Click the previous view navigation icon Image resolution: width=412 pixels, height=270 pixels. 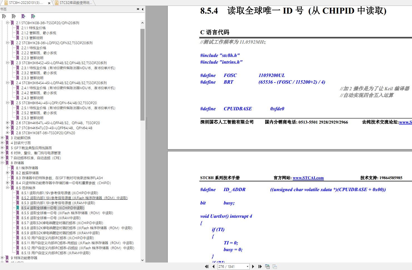coord(267,266)
